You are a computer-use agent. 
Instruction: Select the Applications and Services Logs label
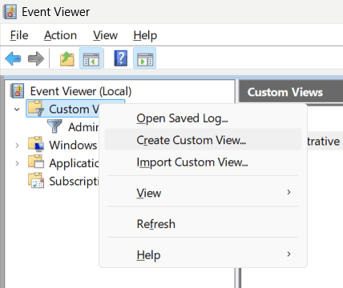tap(74, 163)
